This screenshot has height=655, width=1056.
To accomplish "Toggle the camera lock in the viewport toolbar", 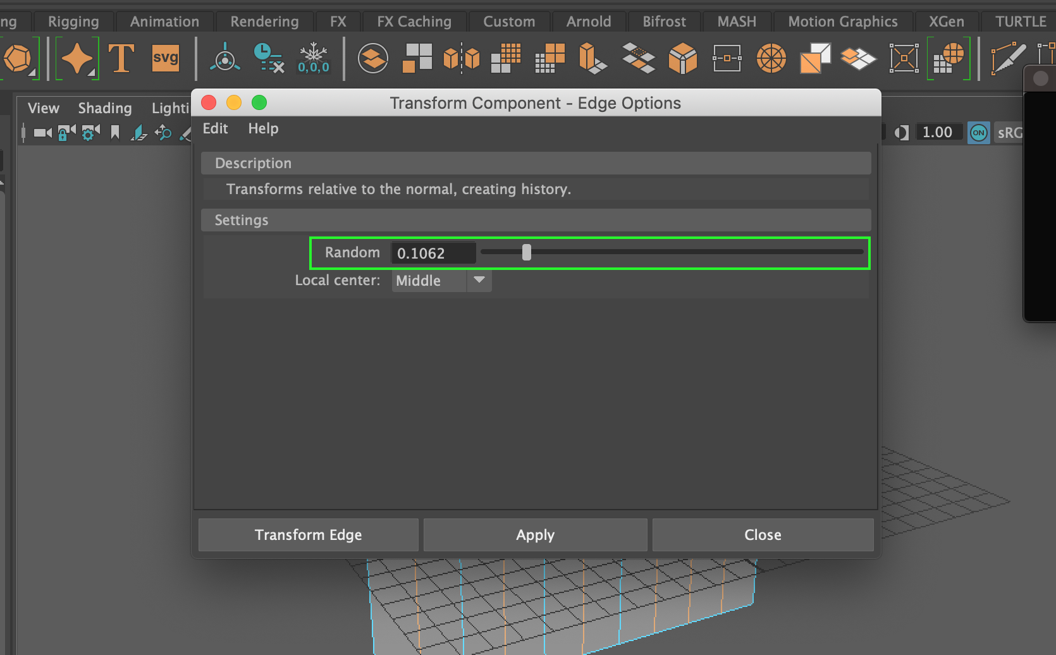I will [66, 133].
